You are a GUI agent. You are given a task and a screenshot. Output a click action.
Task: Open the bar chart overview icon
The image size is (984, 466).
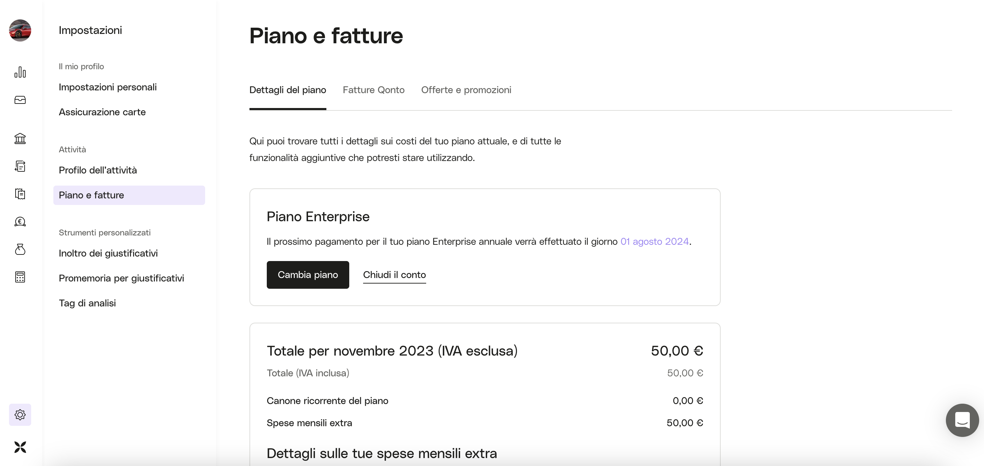(x=20, y=72)
